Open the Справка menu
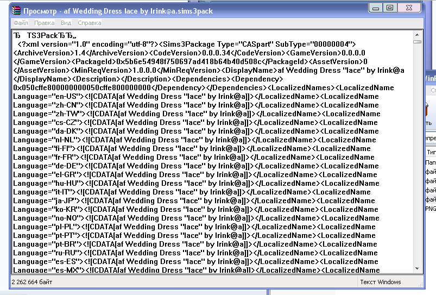Screen dimensions: 436x295 click(x=89, y=23)
